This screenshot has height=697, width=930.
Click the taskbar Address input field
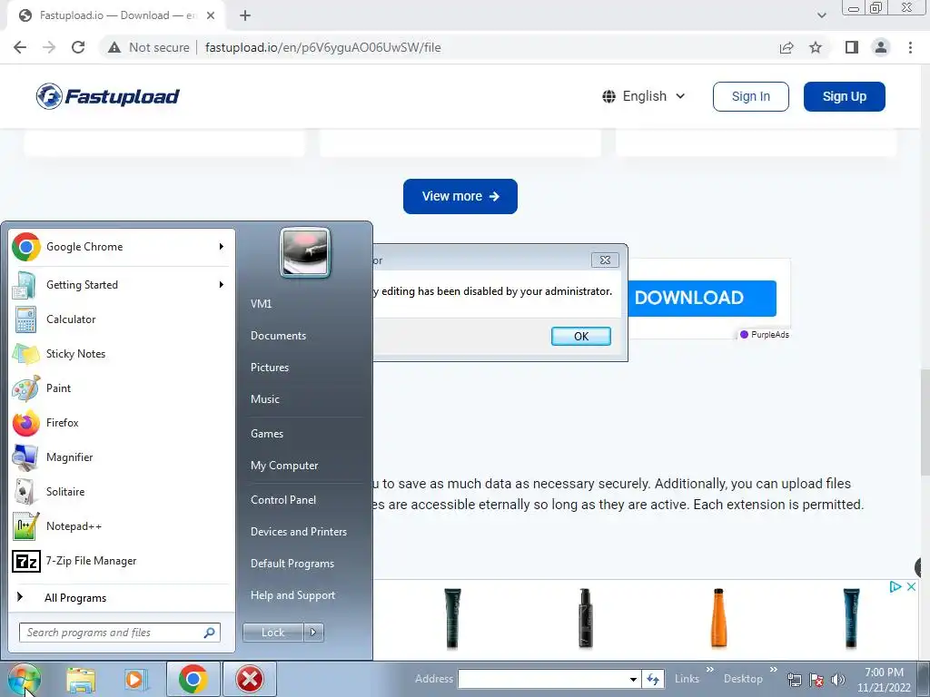tap(543, 679)
